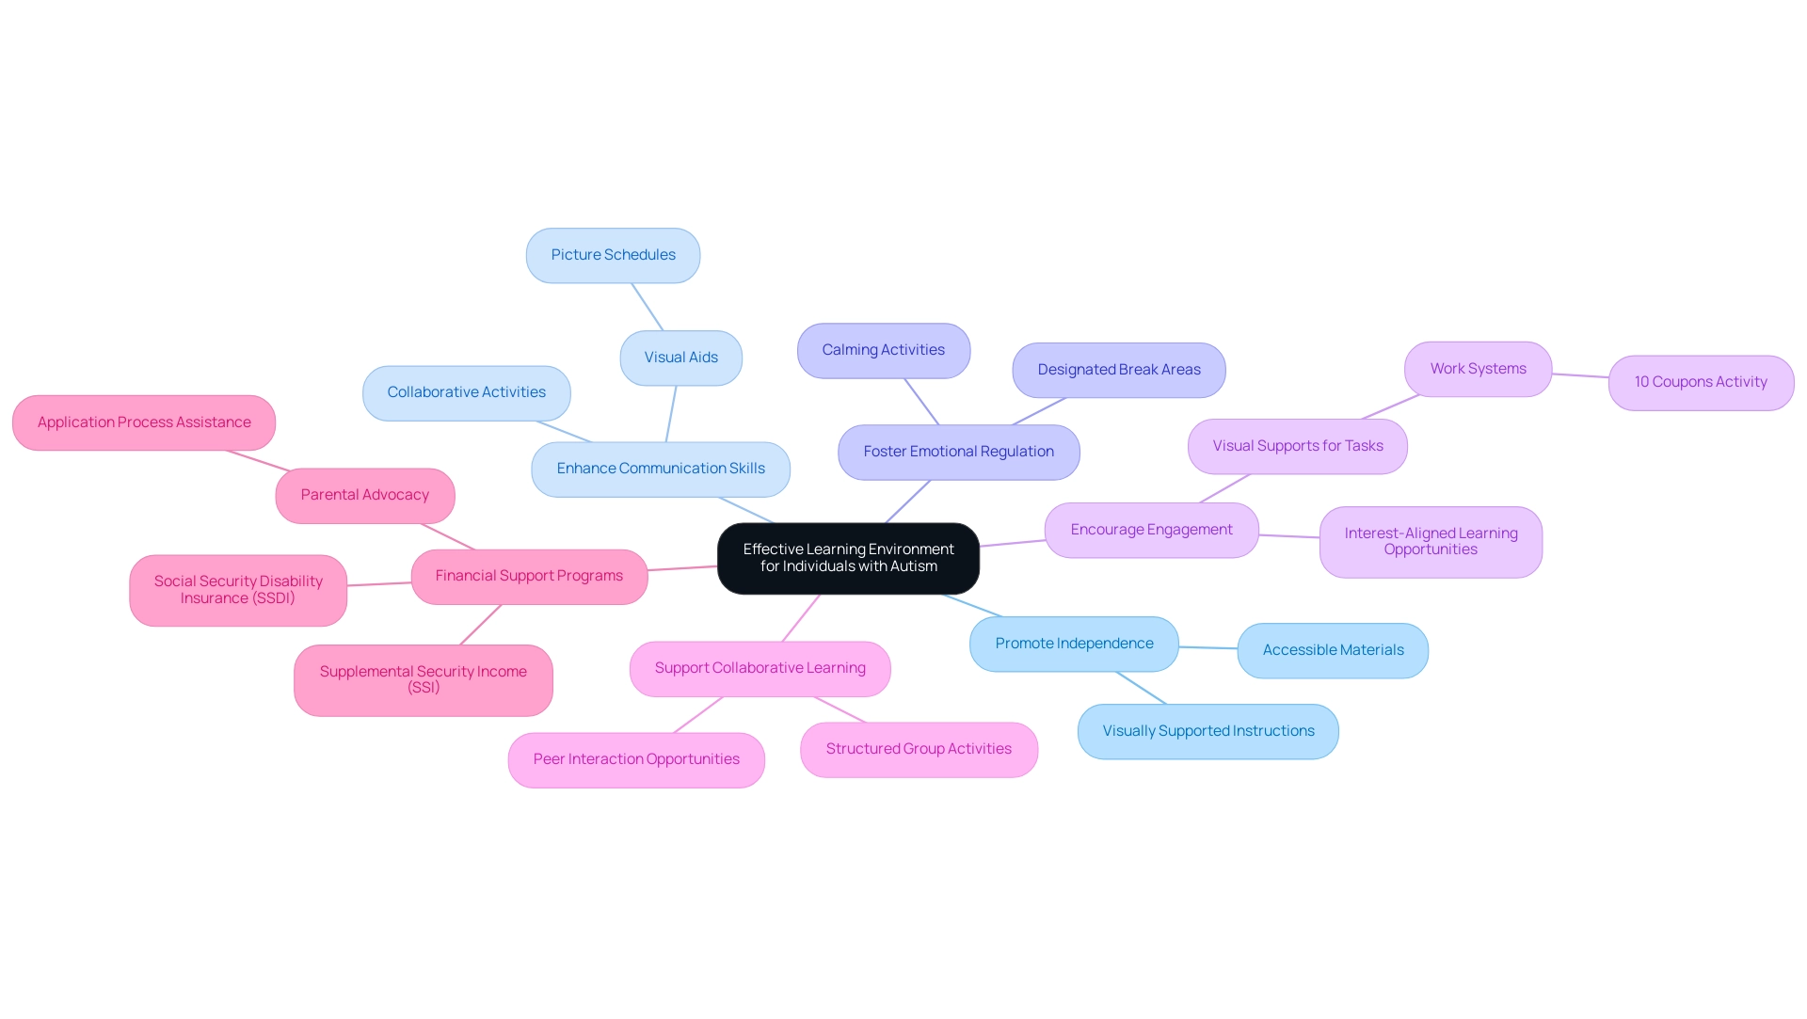Select the Visually Supported Instructions node
The height and width of the screenshot is (1019, 1807).
tap(1208, 730)
